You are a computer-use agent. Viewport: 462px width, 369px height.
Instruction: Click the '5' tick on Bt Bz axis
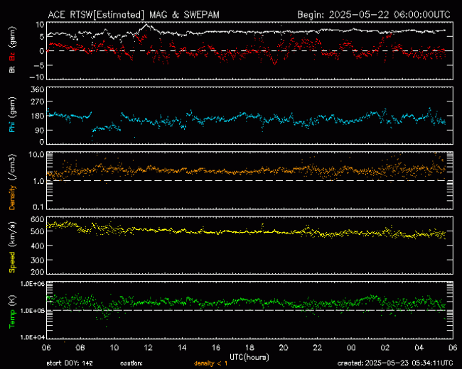click(41, 37)
